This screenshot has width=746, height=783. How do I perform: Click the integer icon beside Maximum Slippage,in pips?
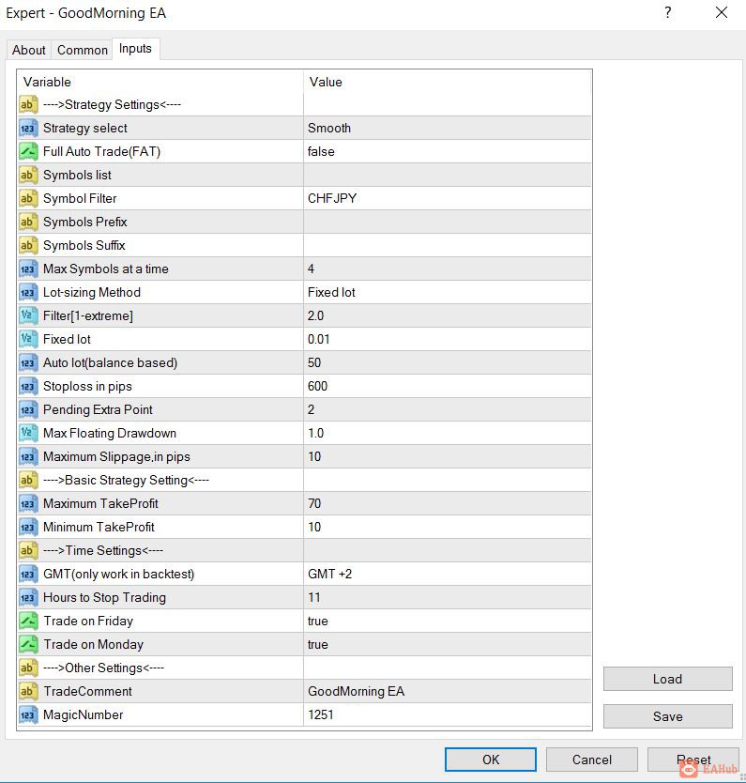[x=28, y=456]
